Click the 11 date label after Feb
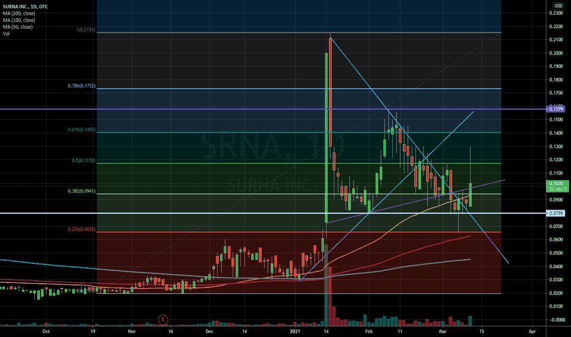Screen dimensions: 571x337 [400, 331]
